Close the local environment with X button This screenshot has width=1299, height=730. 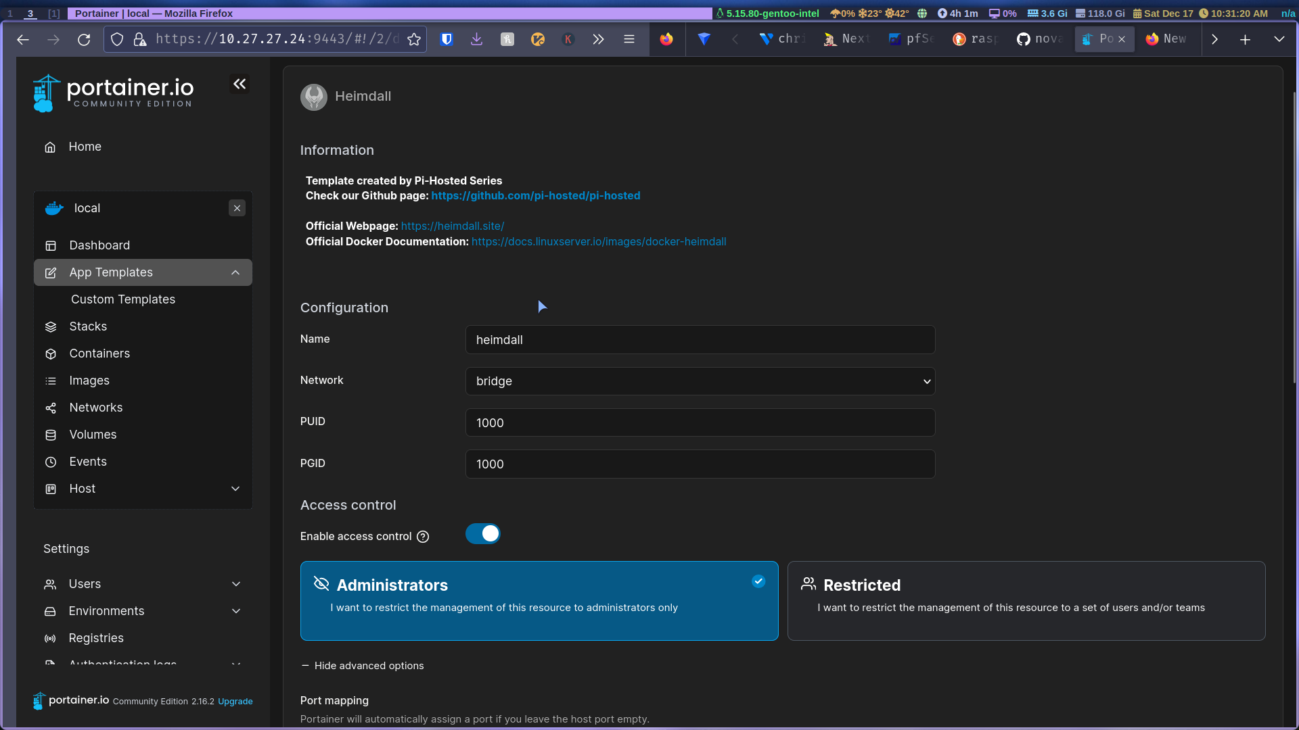[x=237, y=208]
